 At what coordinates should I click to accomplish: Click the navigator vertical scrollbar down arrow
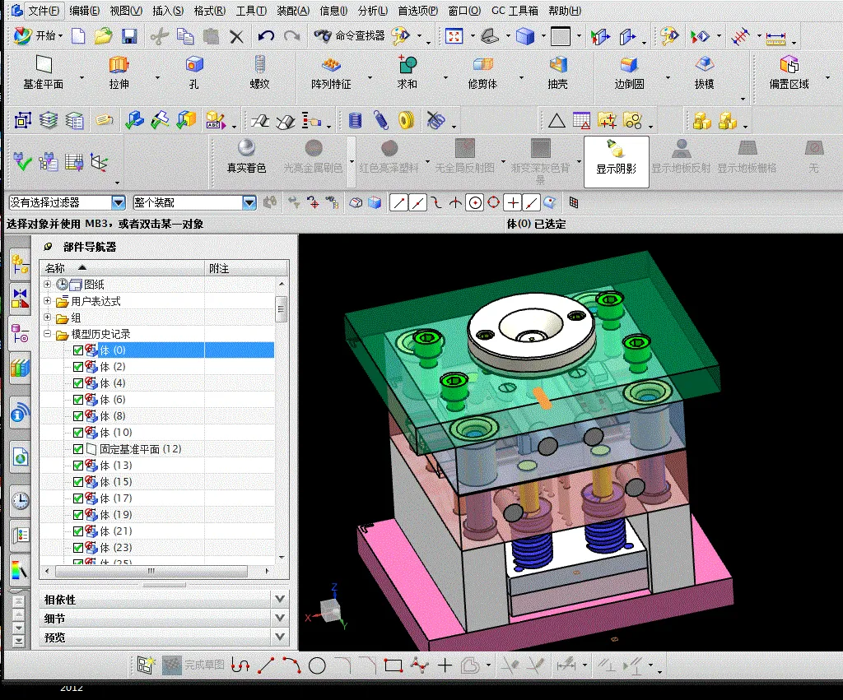point(282,558)
